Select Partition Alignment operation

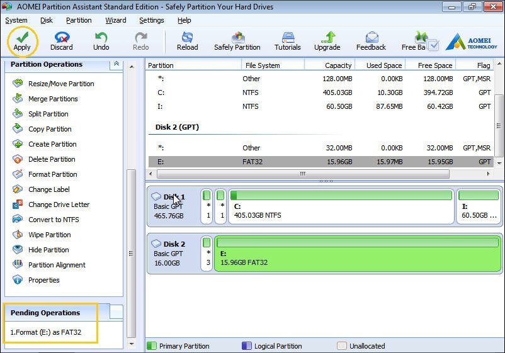tap(49, 265)
